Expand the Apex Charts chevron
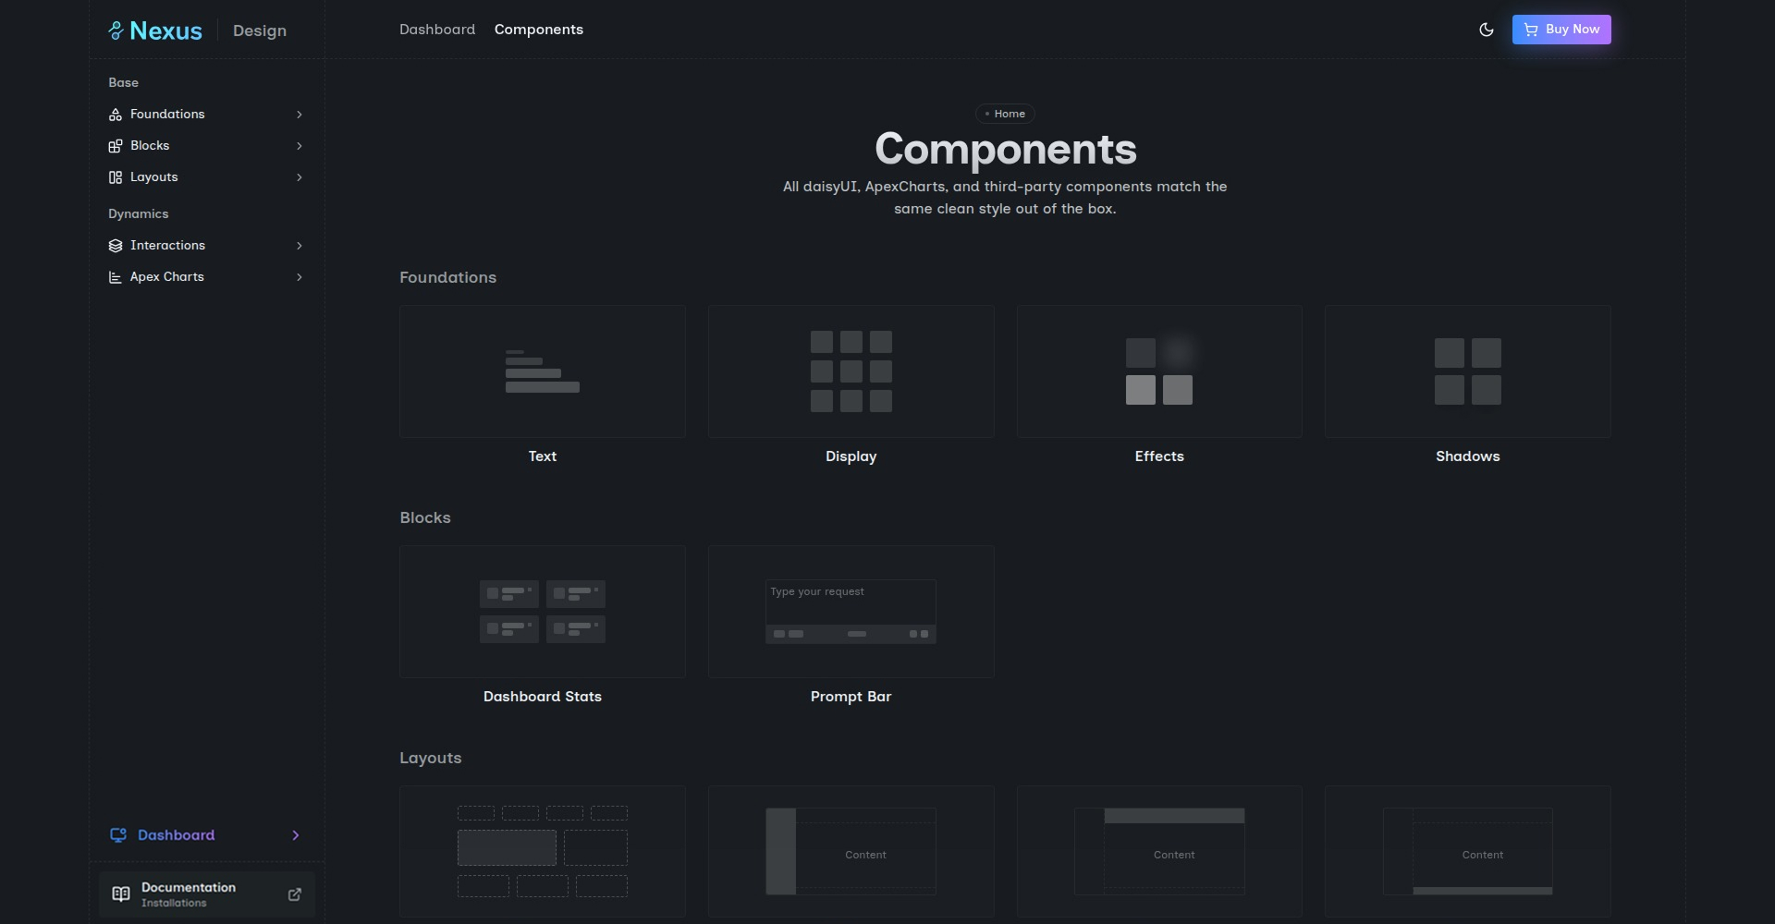 tap(299, 277)
